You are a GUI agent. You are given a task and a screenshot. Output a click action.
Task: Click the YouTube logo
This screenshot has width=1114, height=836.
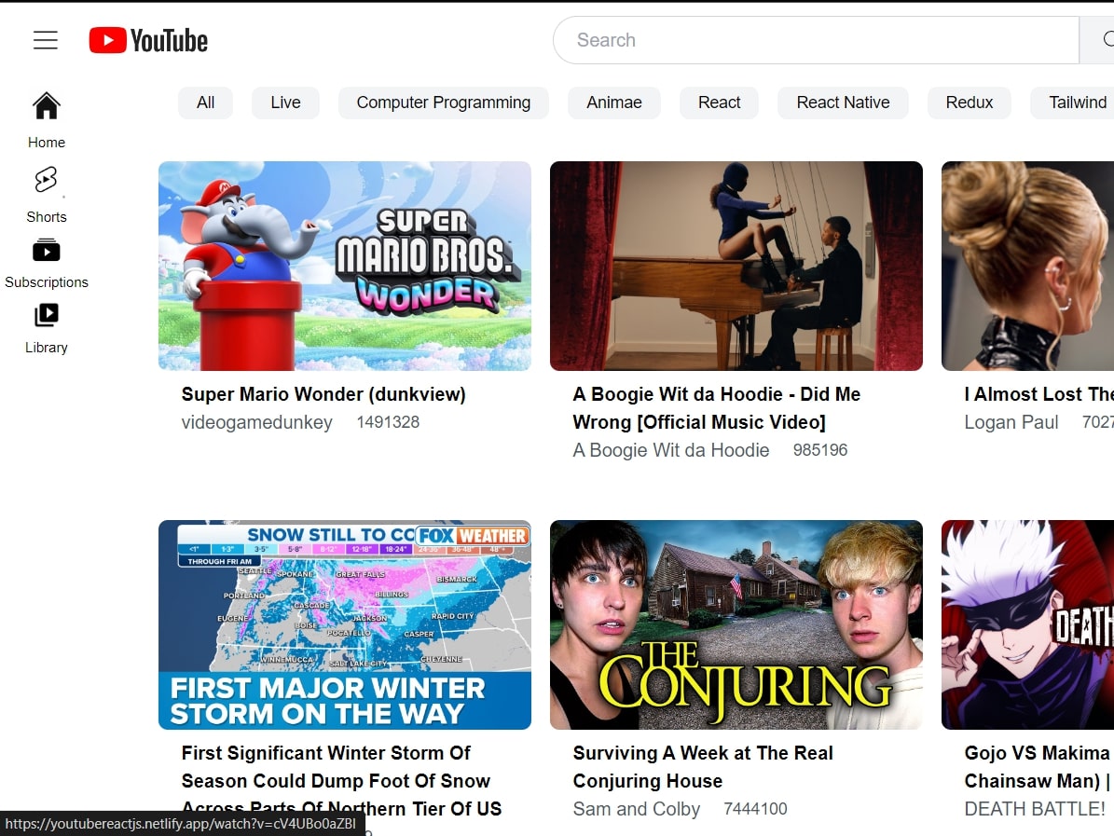click(149, 40)
